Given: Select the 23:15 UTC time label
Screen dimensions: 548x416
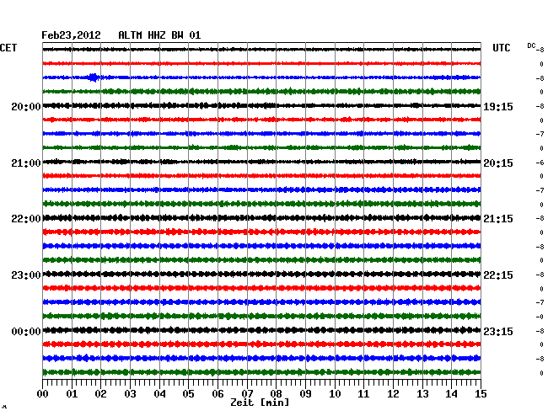Looking at the screenshot, I should 498,332.
